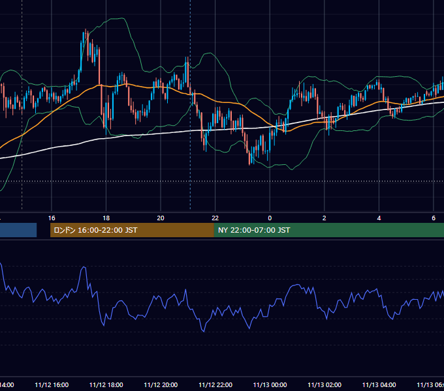
Task: Click the dotted horizontal price level line
Action: tap(222, 181)
